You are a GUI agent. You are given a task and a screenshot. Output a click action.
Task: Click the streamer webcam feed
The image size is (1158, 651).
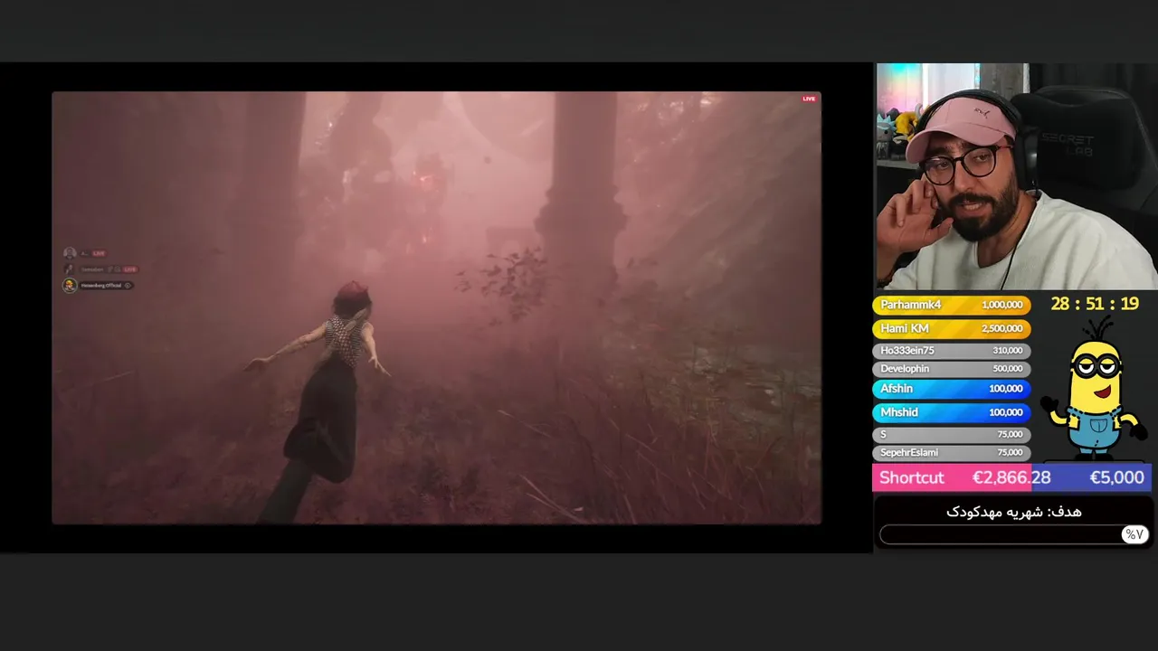coord(1016,176)
